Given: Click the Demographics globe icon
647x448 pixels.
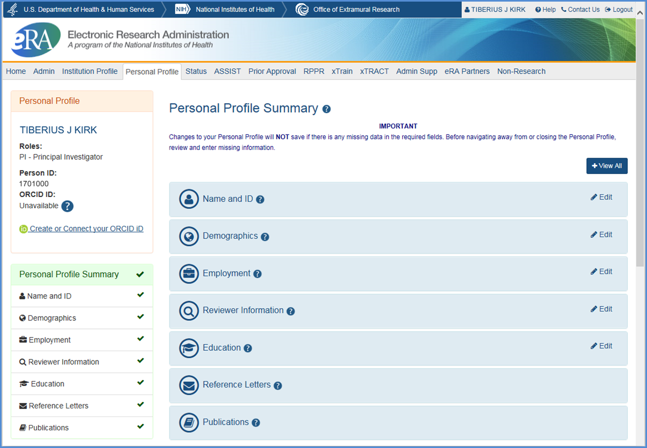Looking at the screenshot, I should (x=189, y=236).
